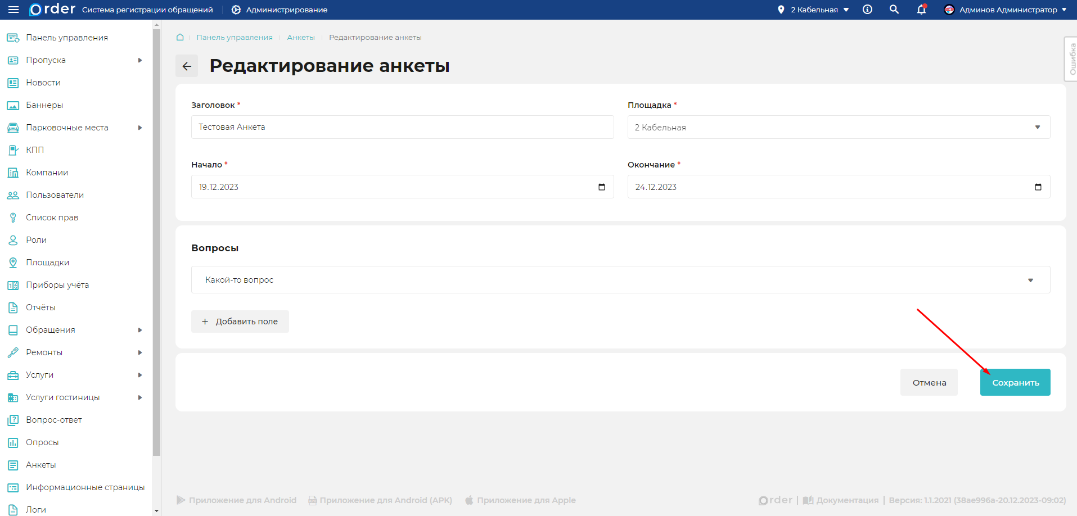Click the Заголовок text field
This screenshot has width=1077, height=516.
tap(402, 127)
